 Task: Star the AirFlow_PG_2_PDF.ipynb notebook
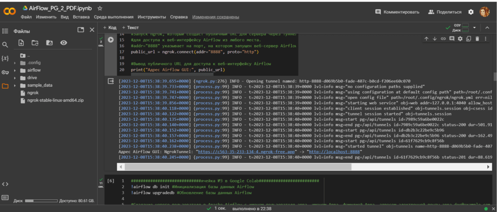click(x=100, y=8)
